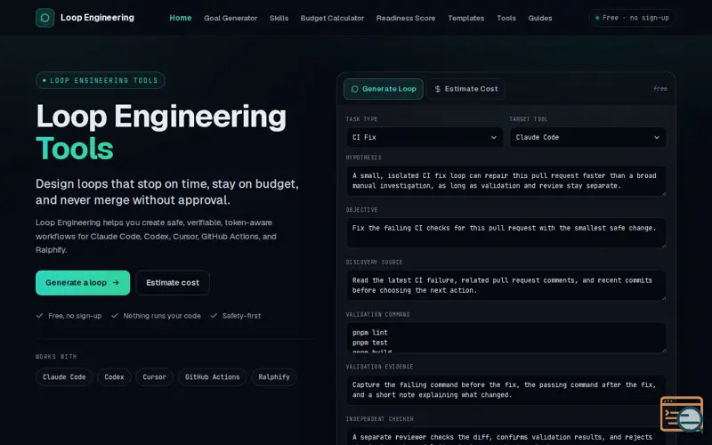
Task: Click into the Validation Command text area
Action: point(506,337)
